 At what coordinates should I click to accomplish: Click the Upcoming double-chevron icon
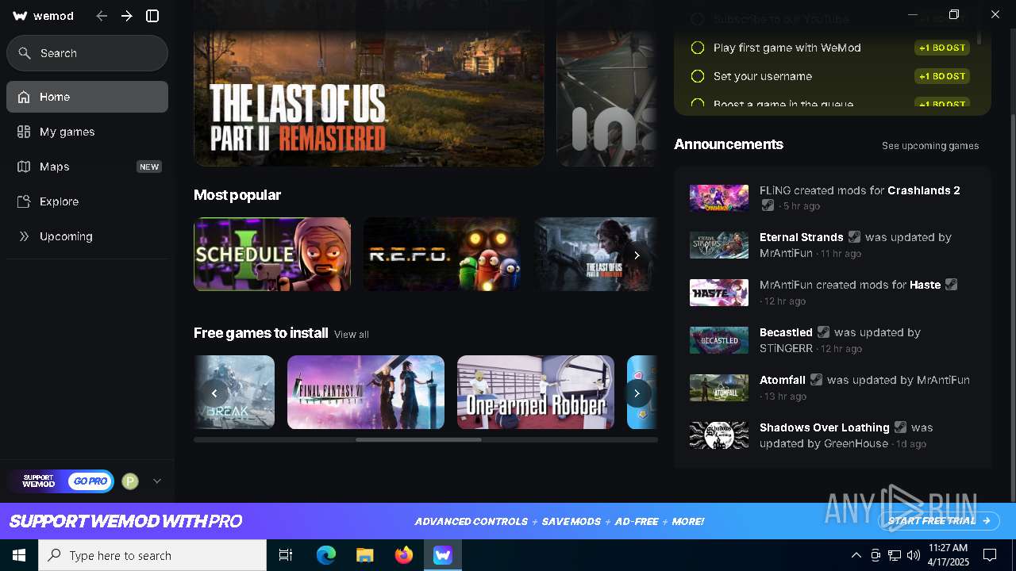[24, 236]
